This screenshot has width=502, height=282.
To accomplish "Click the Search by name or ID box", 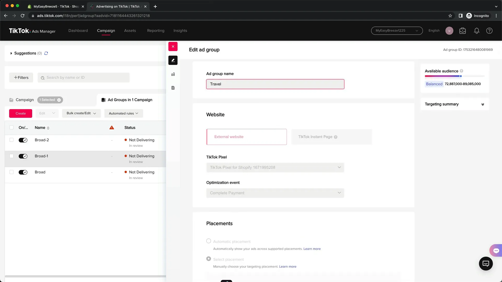I will (x=84, y=78).
